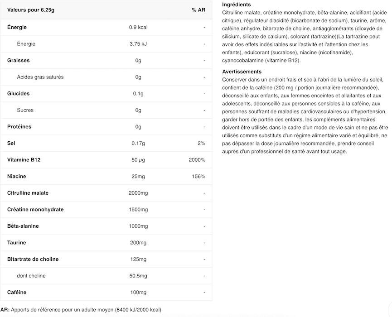Screen dimensions: 392x317
Task: Click the "Graisses" row label
Action: (19, 60)
